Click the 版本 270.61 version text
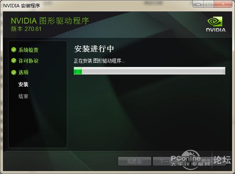This screenshot has width=235, height=174. [26, 29]
